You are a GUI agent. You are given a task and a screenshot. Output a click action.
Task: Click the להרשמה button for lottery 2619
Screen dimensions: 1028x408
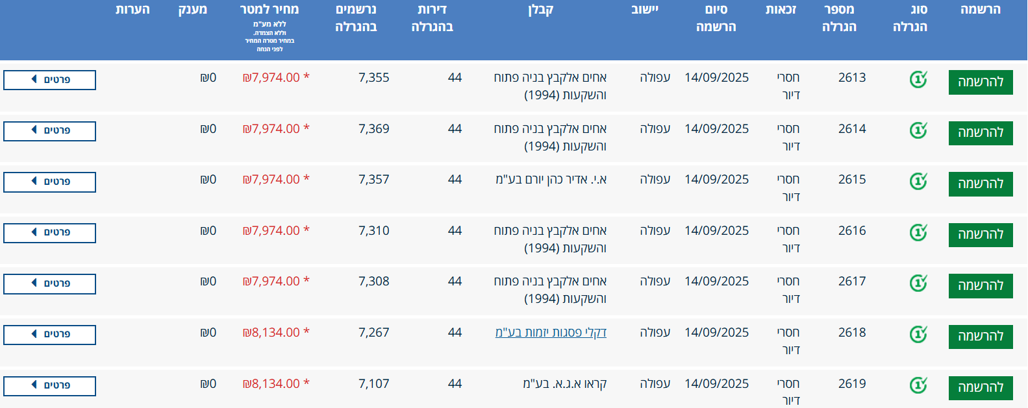click(x=980, y=388)
